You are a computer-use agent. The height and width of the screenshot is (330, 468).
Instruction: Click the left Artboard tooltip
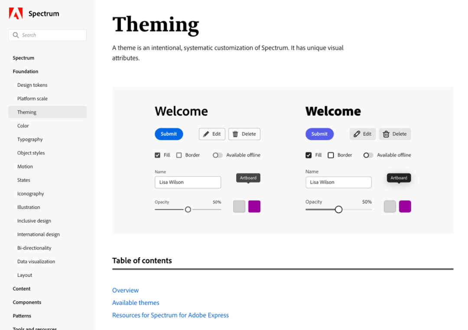(248, 178)
